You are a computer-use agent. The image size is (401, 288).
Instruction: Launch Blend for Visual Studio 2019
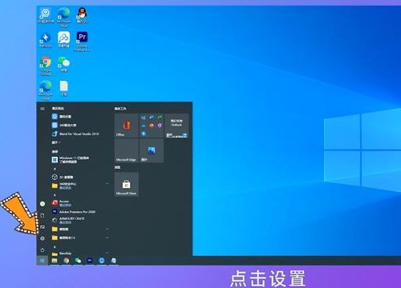click(75, 134)
